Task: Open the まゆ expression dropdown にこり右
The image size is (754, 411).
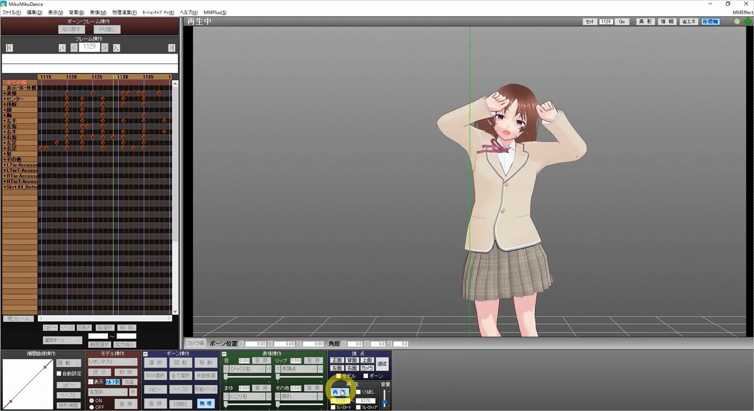Action: click(x=249, y=396)
